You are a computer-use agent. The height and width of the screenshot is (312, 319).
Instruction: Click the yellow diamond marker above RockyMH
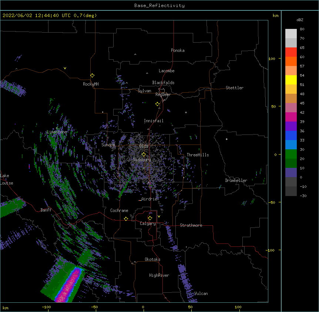click(93, 76)
